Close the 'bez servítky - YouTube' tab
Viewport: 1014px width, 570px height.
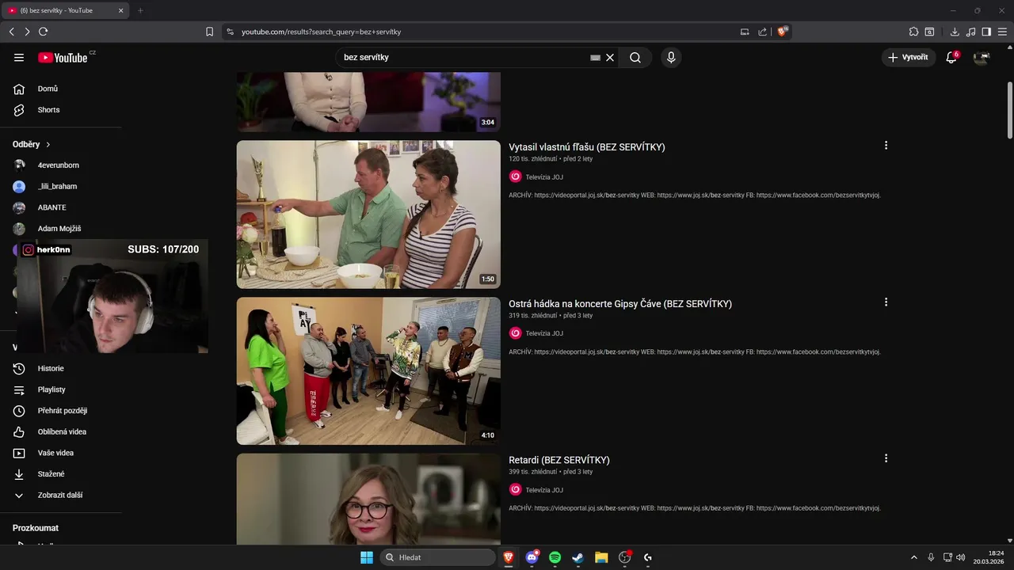pos(120,10)
